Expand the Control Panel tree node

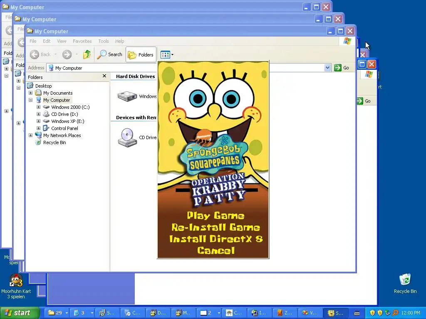pos(39,128)
